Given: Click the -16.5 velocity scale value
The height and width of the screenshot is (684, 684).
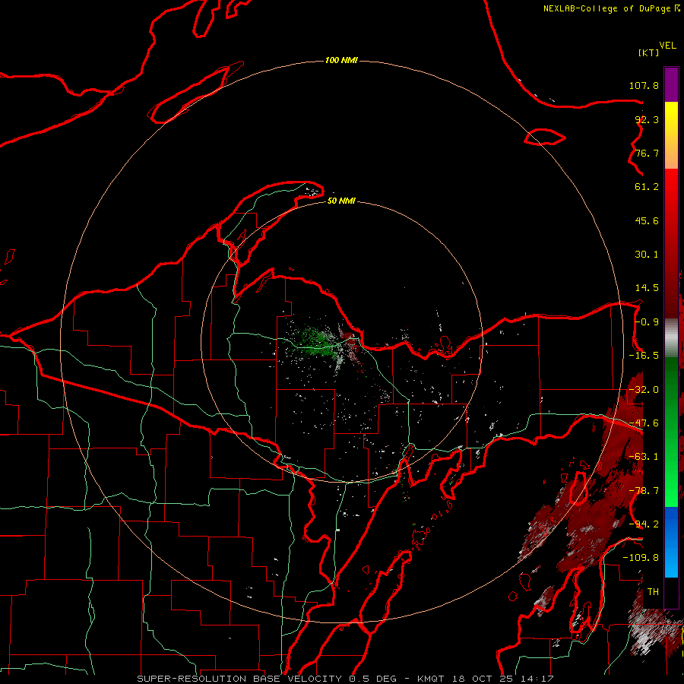Looking at the screenshot, I should 644,356.
